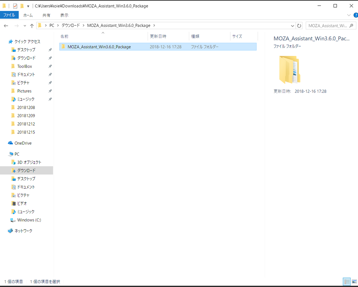This screenshot has height=287, width=358.
Task: Open デスクトップ under PC
Action: (x=26, y=179)
